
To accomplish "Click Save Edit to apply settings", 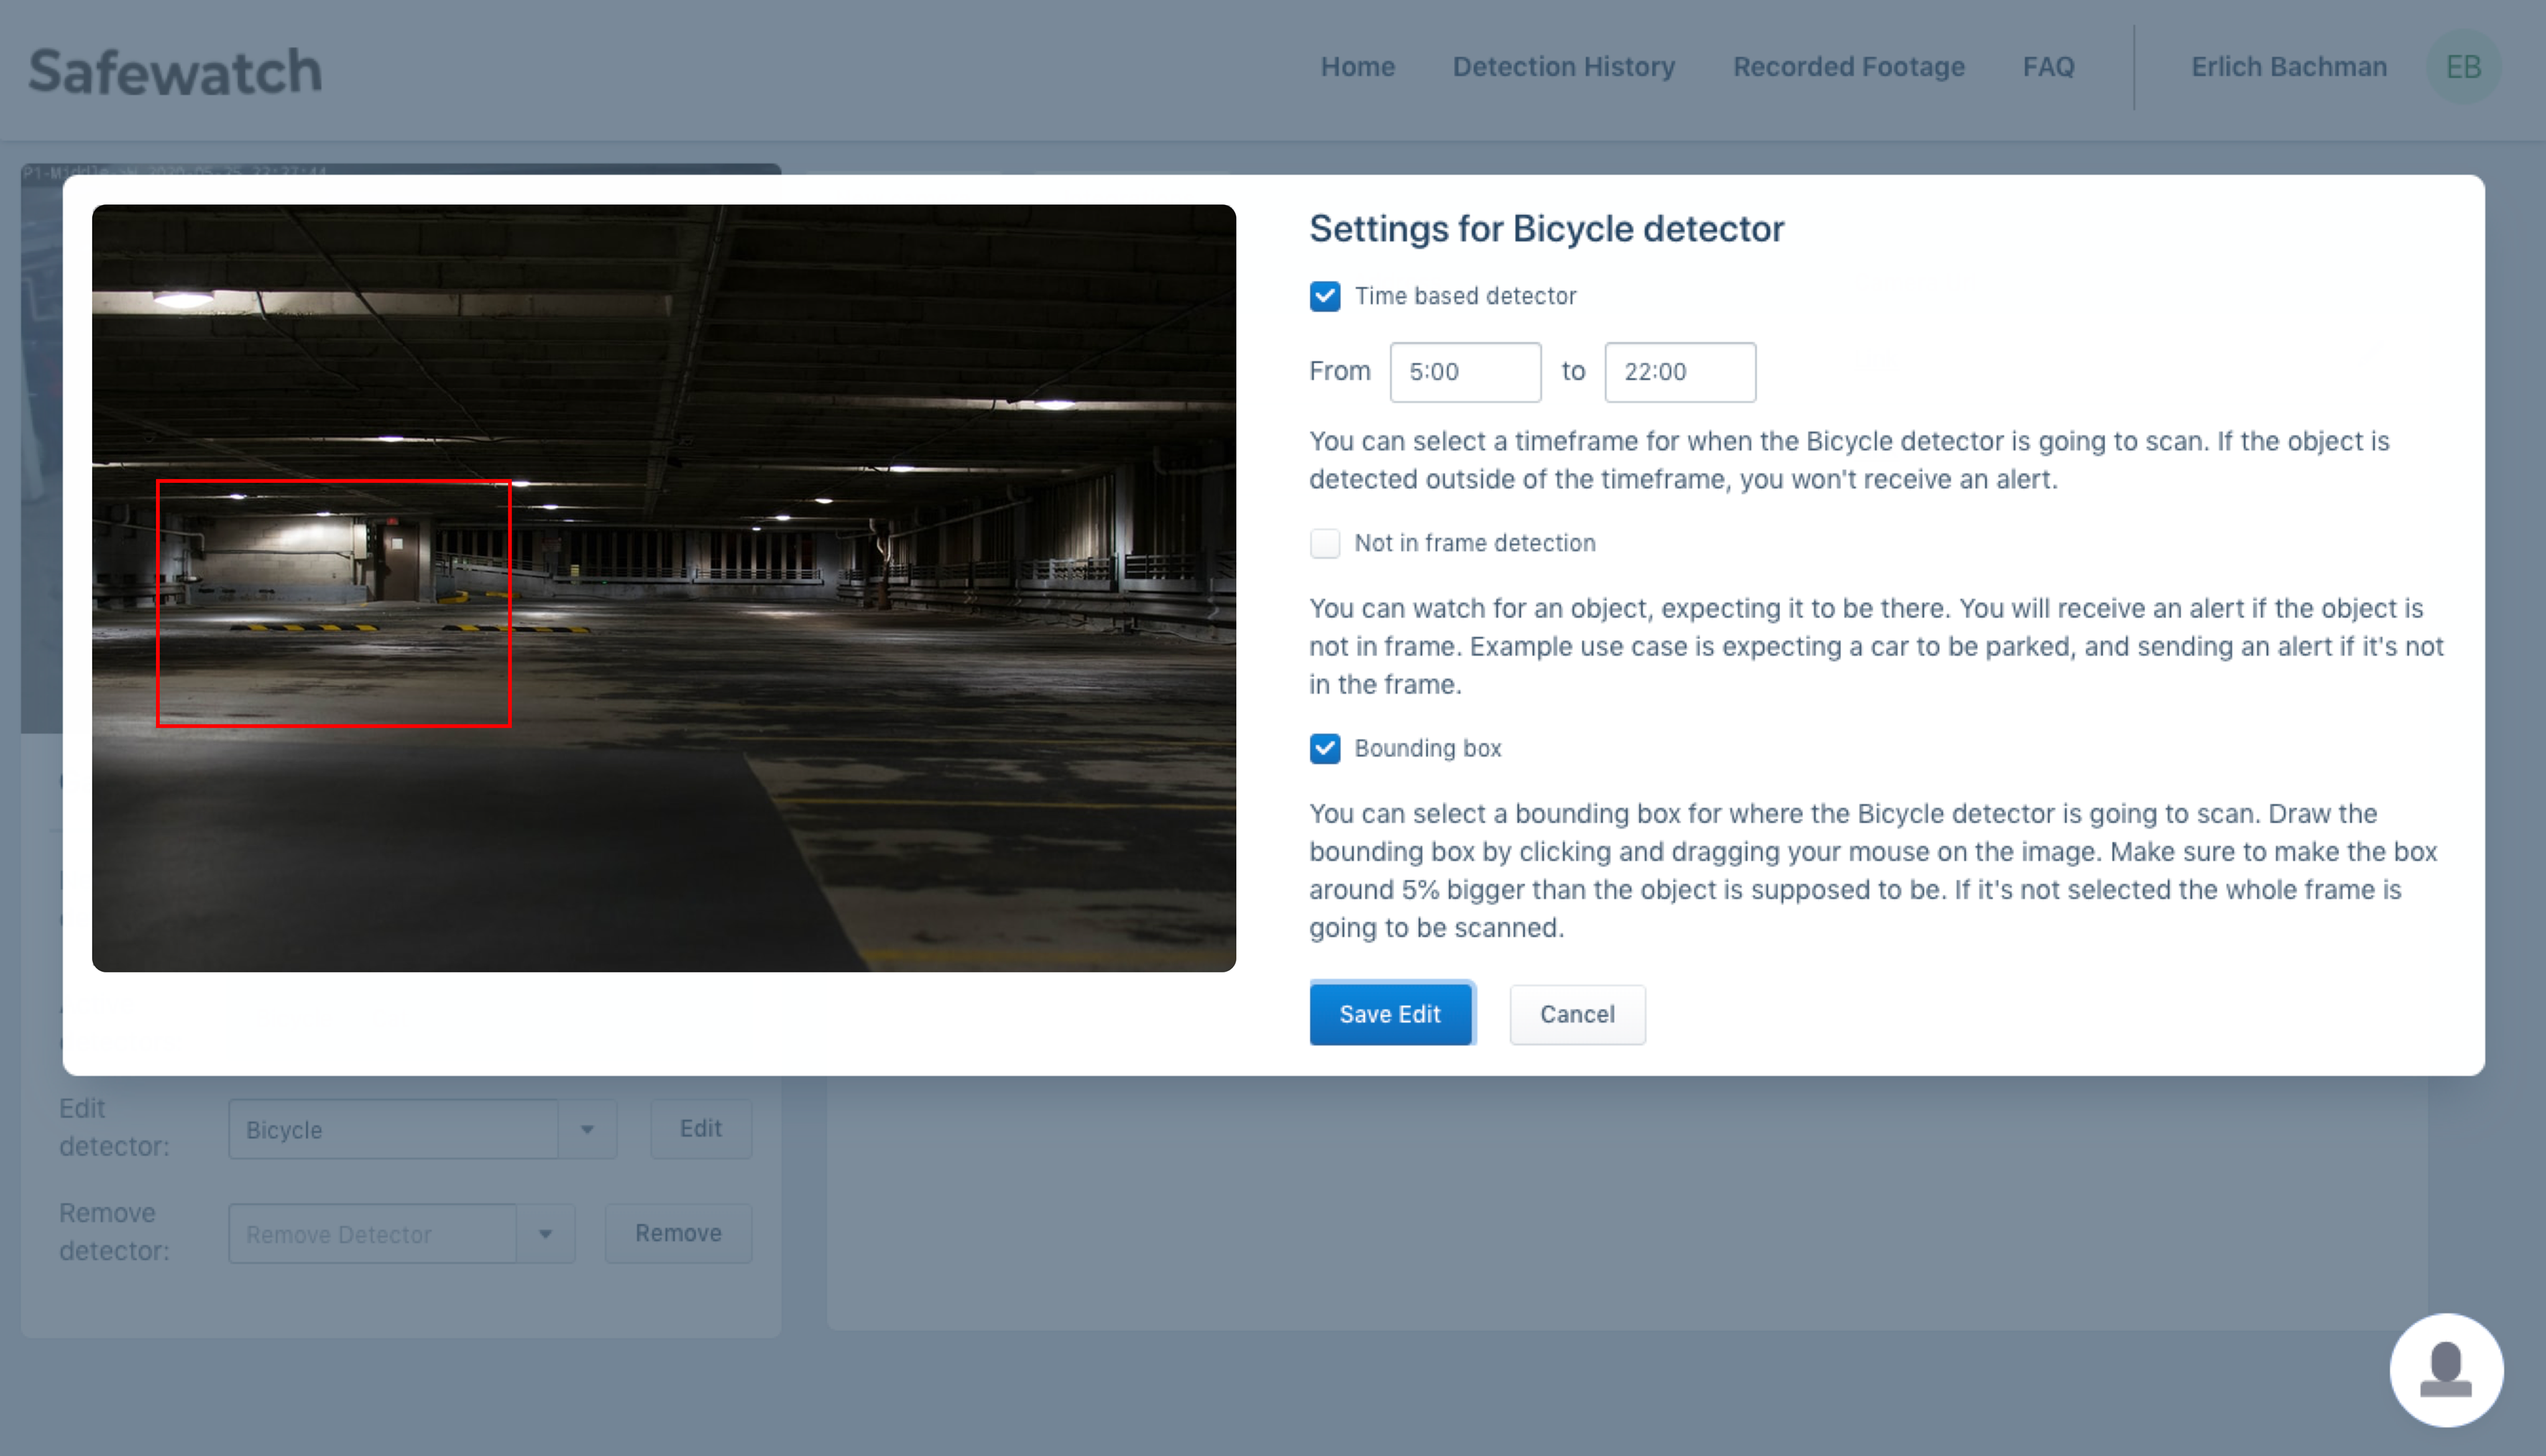I will (1391, 1013).
